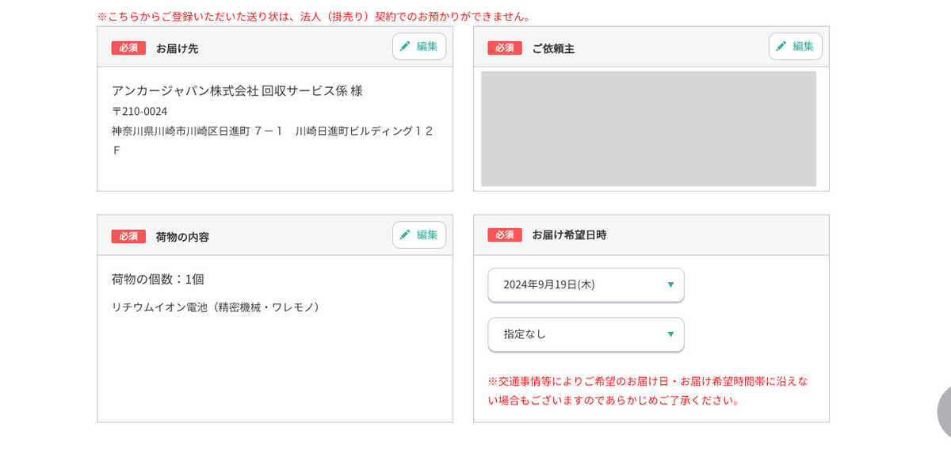Viewport: 951px width, 450px height.
Task: Click the 必須 badge beside お届け先
Action: (128, 48)
